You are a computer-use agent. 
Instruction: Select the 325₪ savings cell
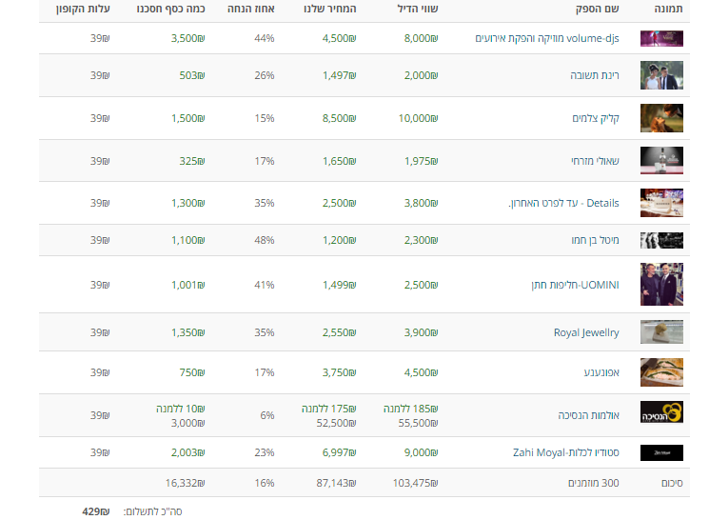191,161
